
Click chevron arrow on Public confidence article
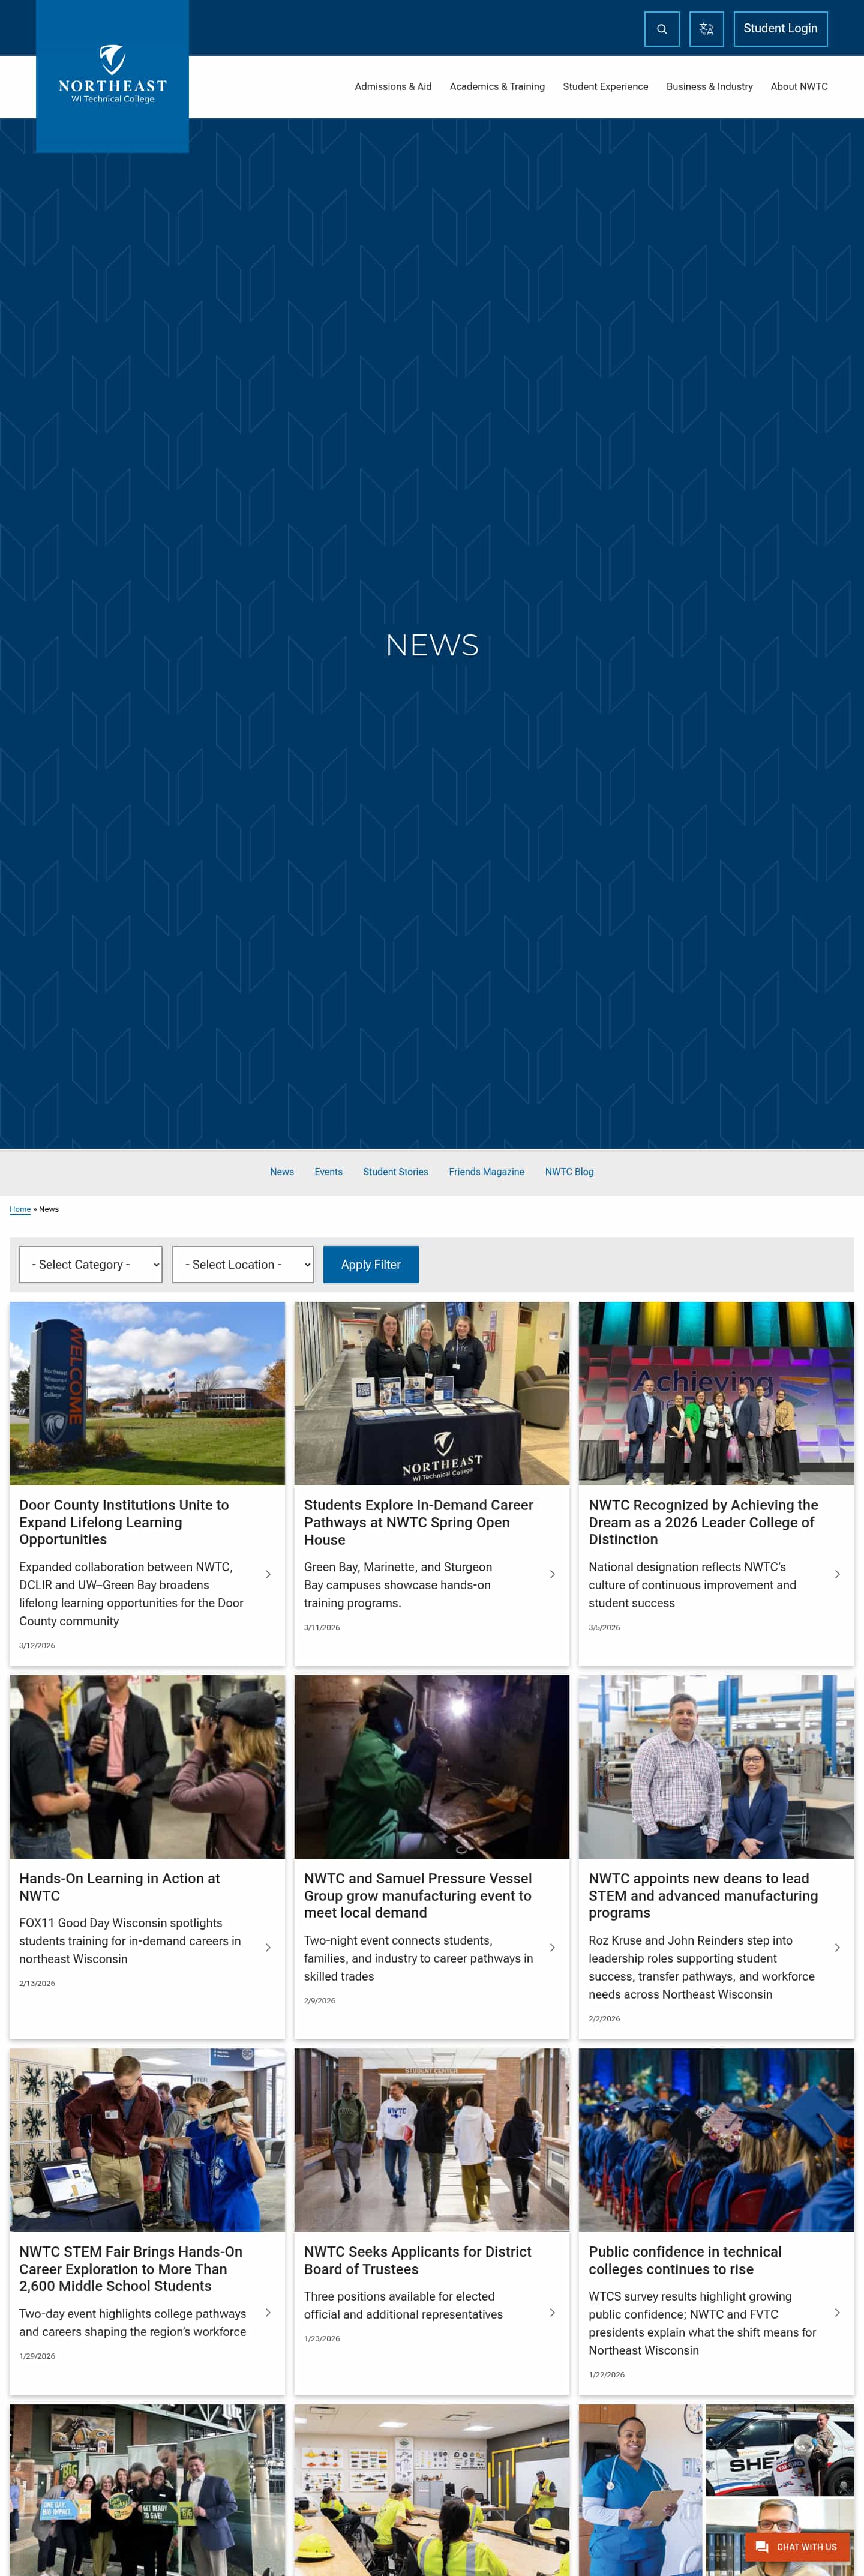pos(837,2312)
